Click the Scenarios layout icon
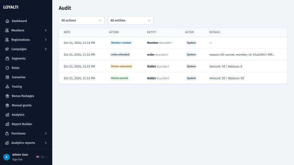Screen dimensions: 294x165 click(7, 77)
